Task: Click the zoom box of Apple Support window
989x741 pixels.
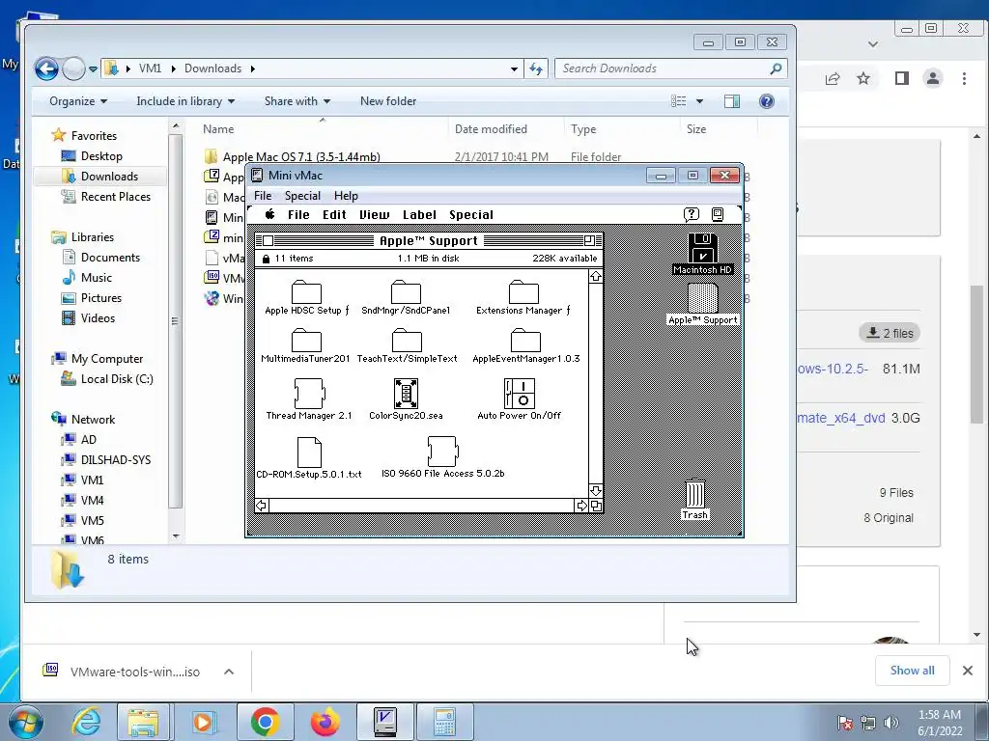Action: coord(589,240)
